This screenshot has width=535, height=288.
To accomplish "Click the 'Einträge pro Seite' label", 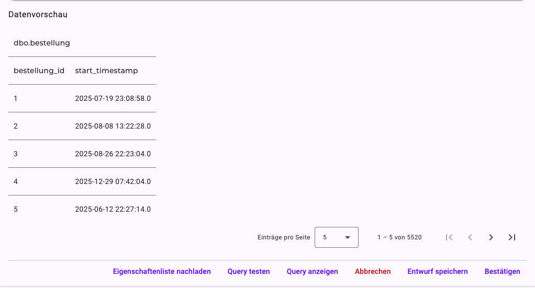I will 284,237.
